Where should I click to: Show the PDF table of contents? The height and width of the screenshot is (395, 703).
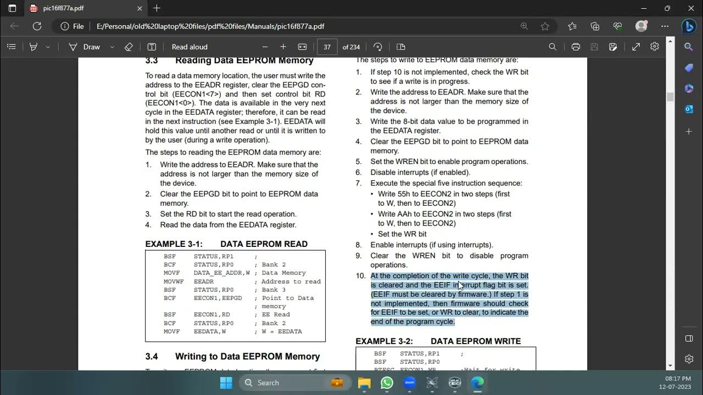point(11,47)
